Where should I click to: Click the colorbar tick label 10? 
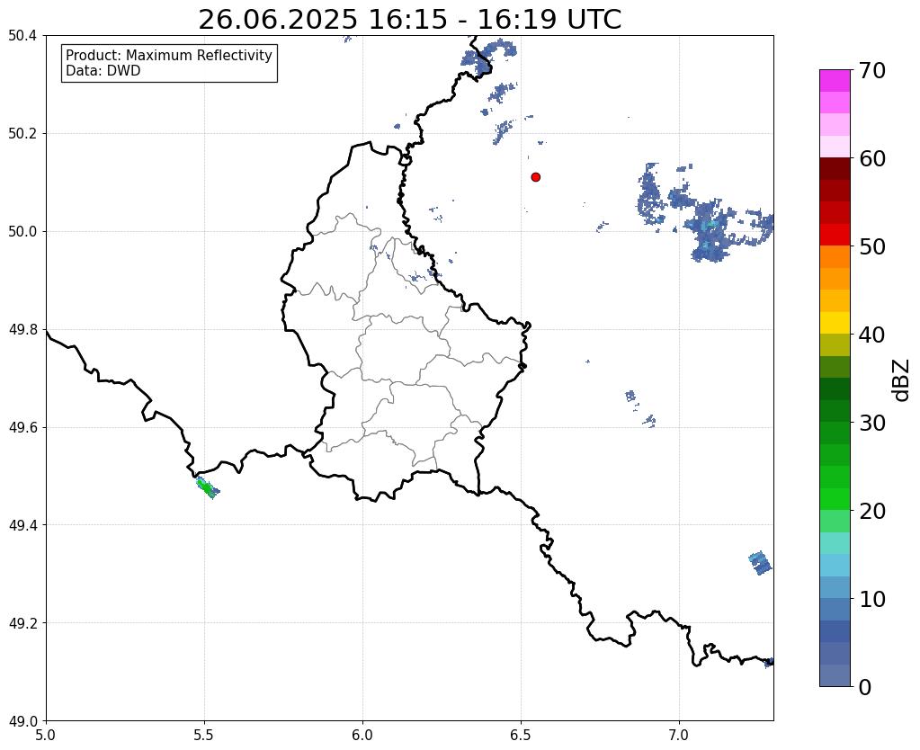[872, 599]
